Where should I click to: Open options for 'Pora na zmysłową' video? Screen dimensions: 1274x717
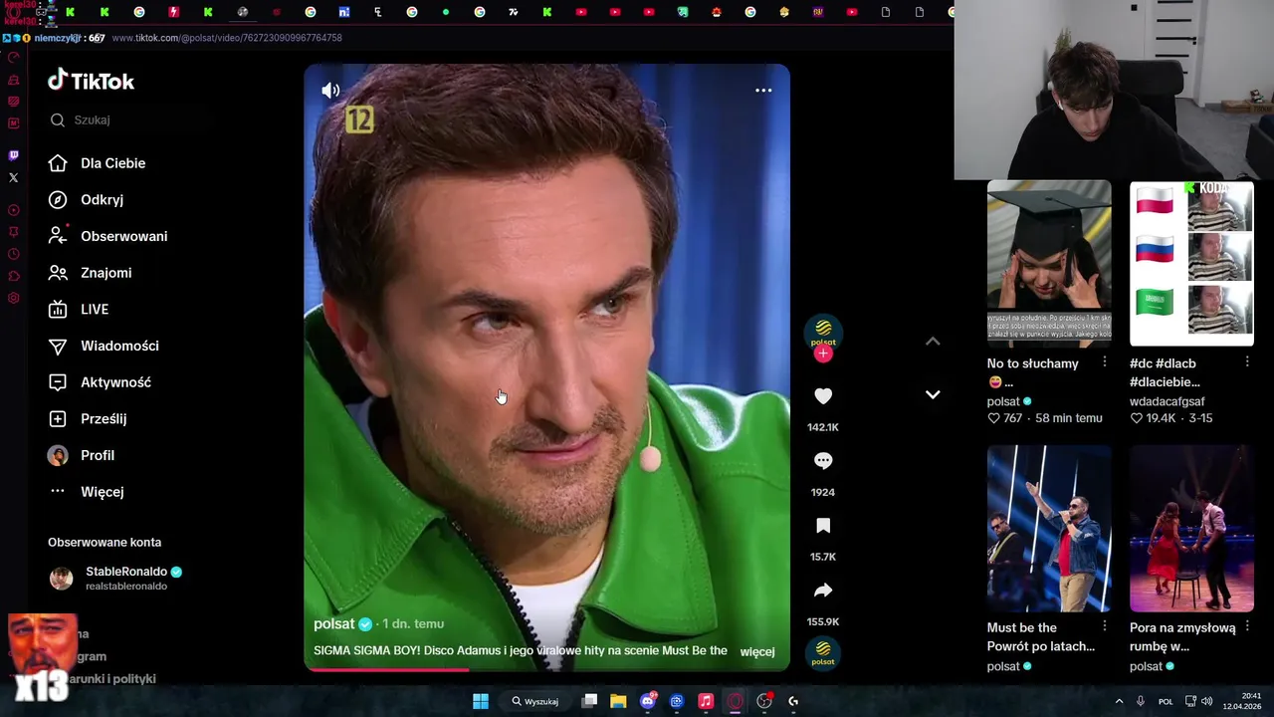point(1247,626)
